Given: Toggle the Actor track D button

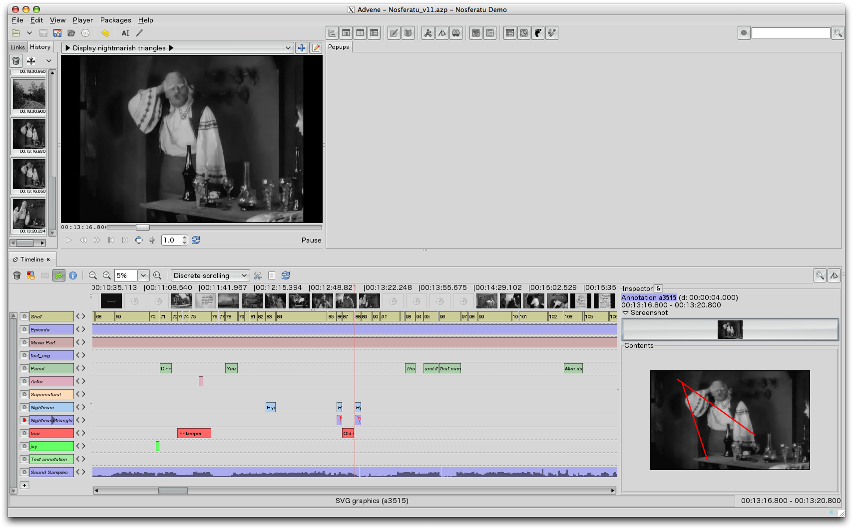Looking at the screenshot, I should (24, 381).
